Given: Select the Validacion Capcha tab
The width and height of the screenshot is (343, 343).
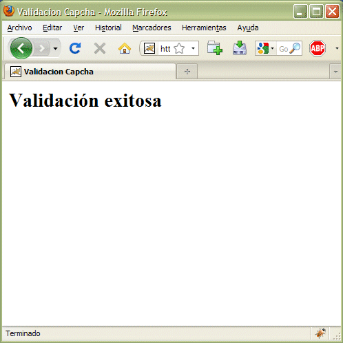Looking at the screenshot, I should [90, 72].
